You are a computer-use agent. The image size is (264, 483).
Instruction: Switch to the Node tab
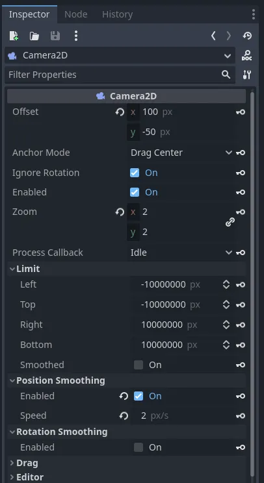tap(76, 14)
